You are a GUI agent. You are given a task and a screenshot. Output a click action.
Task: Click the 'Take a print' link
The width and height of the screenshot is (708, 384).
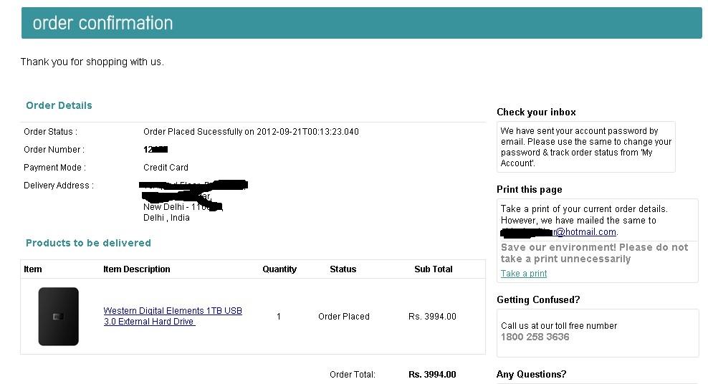pyautogui.click(x=524, y=274)
